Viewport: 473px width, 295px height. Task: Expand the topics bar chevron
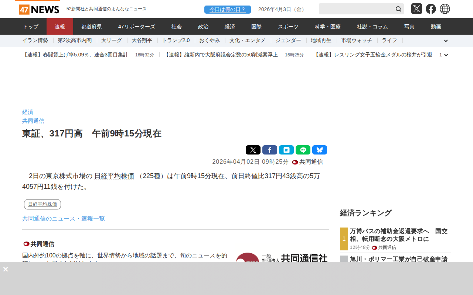[x=446, y=41]
